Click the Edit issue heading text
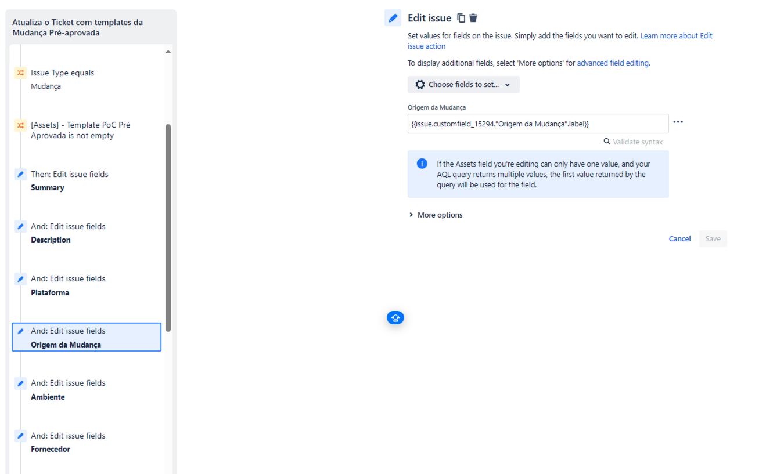 (429, 18)
